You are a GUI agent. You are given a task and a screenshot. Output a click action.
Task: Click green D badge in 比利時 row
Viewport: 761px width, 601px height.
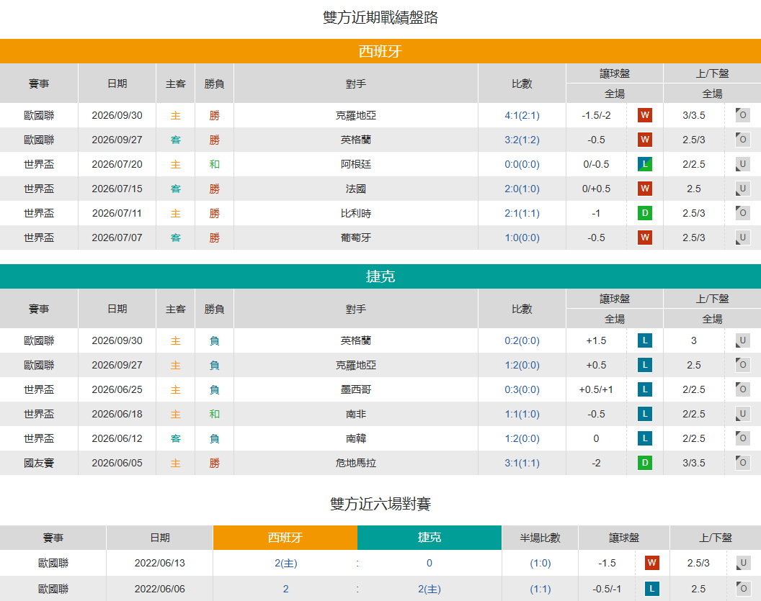(644, 213)
